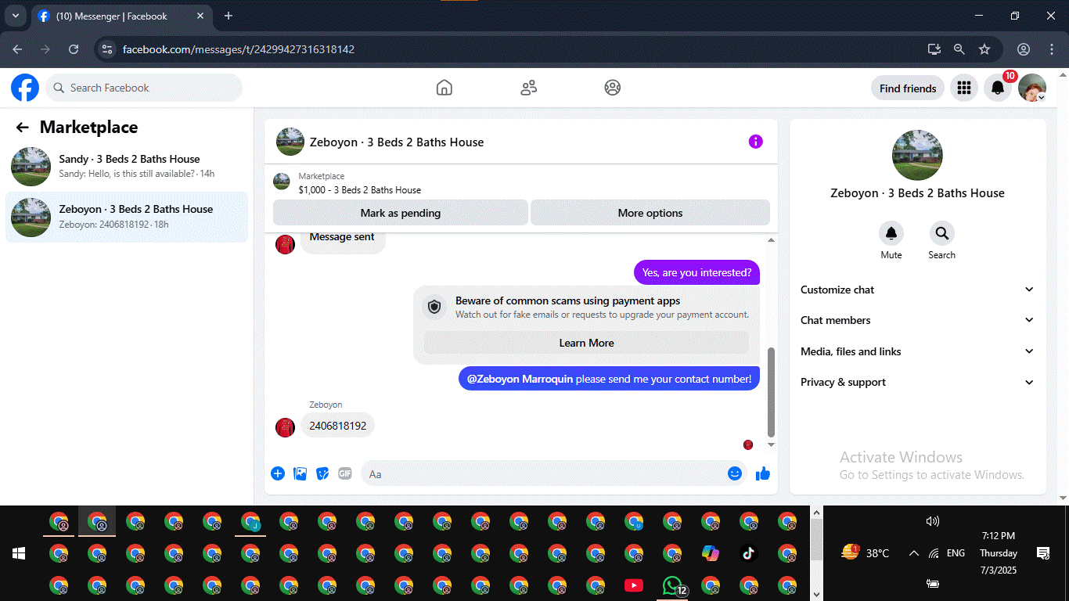Show hidden system tray icons chevron
1069x601 pixels.
pyautogui.click(x=913, y=553)
